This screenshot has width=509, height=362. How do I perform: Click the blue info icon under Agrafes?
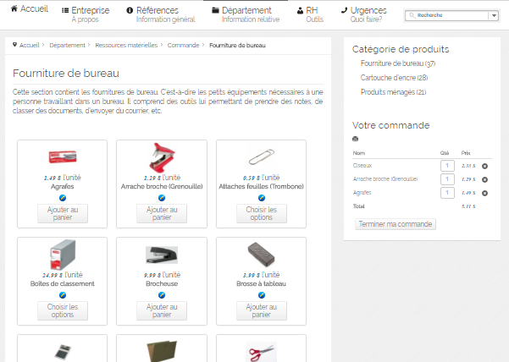tap(63, 198)
